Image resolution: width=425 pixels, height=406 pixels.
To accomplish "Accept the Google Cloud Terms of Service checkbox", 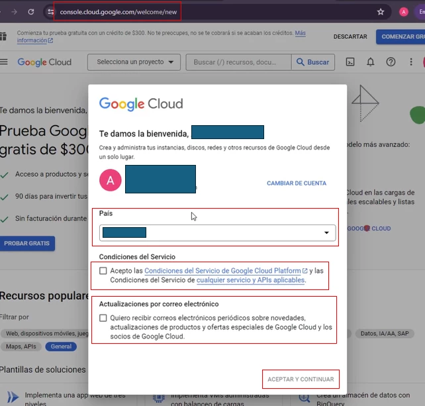I will [103, 271].
